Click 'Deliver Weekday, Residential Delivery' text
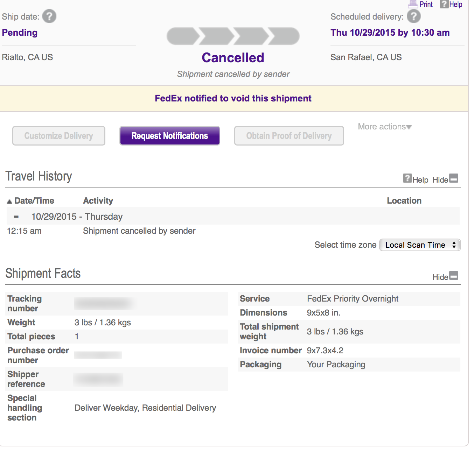 click(x=145, y=408)
